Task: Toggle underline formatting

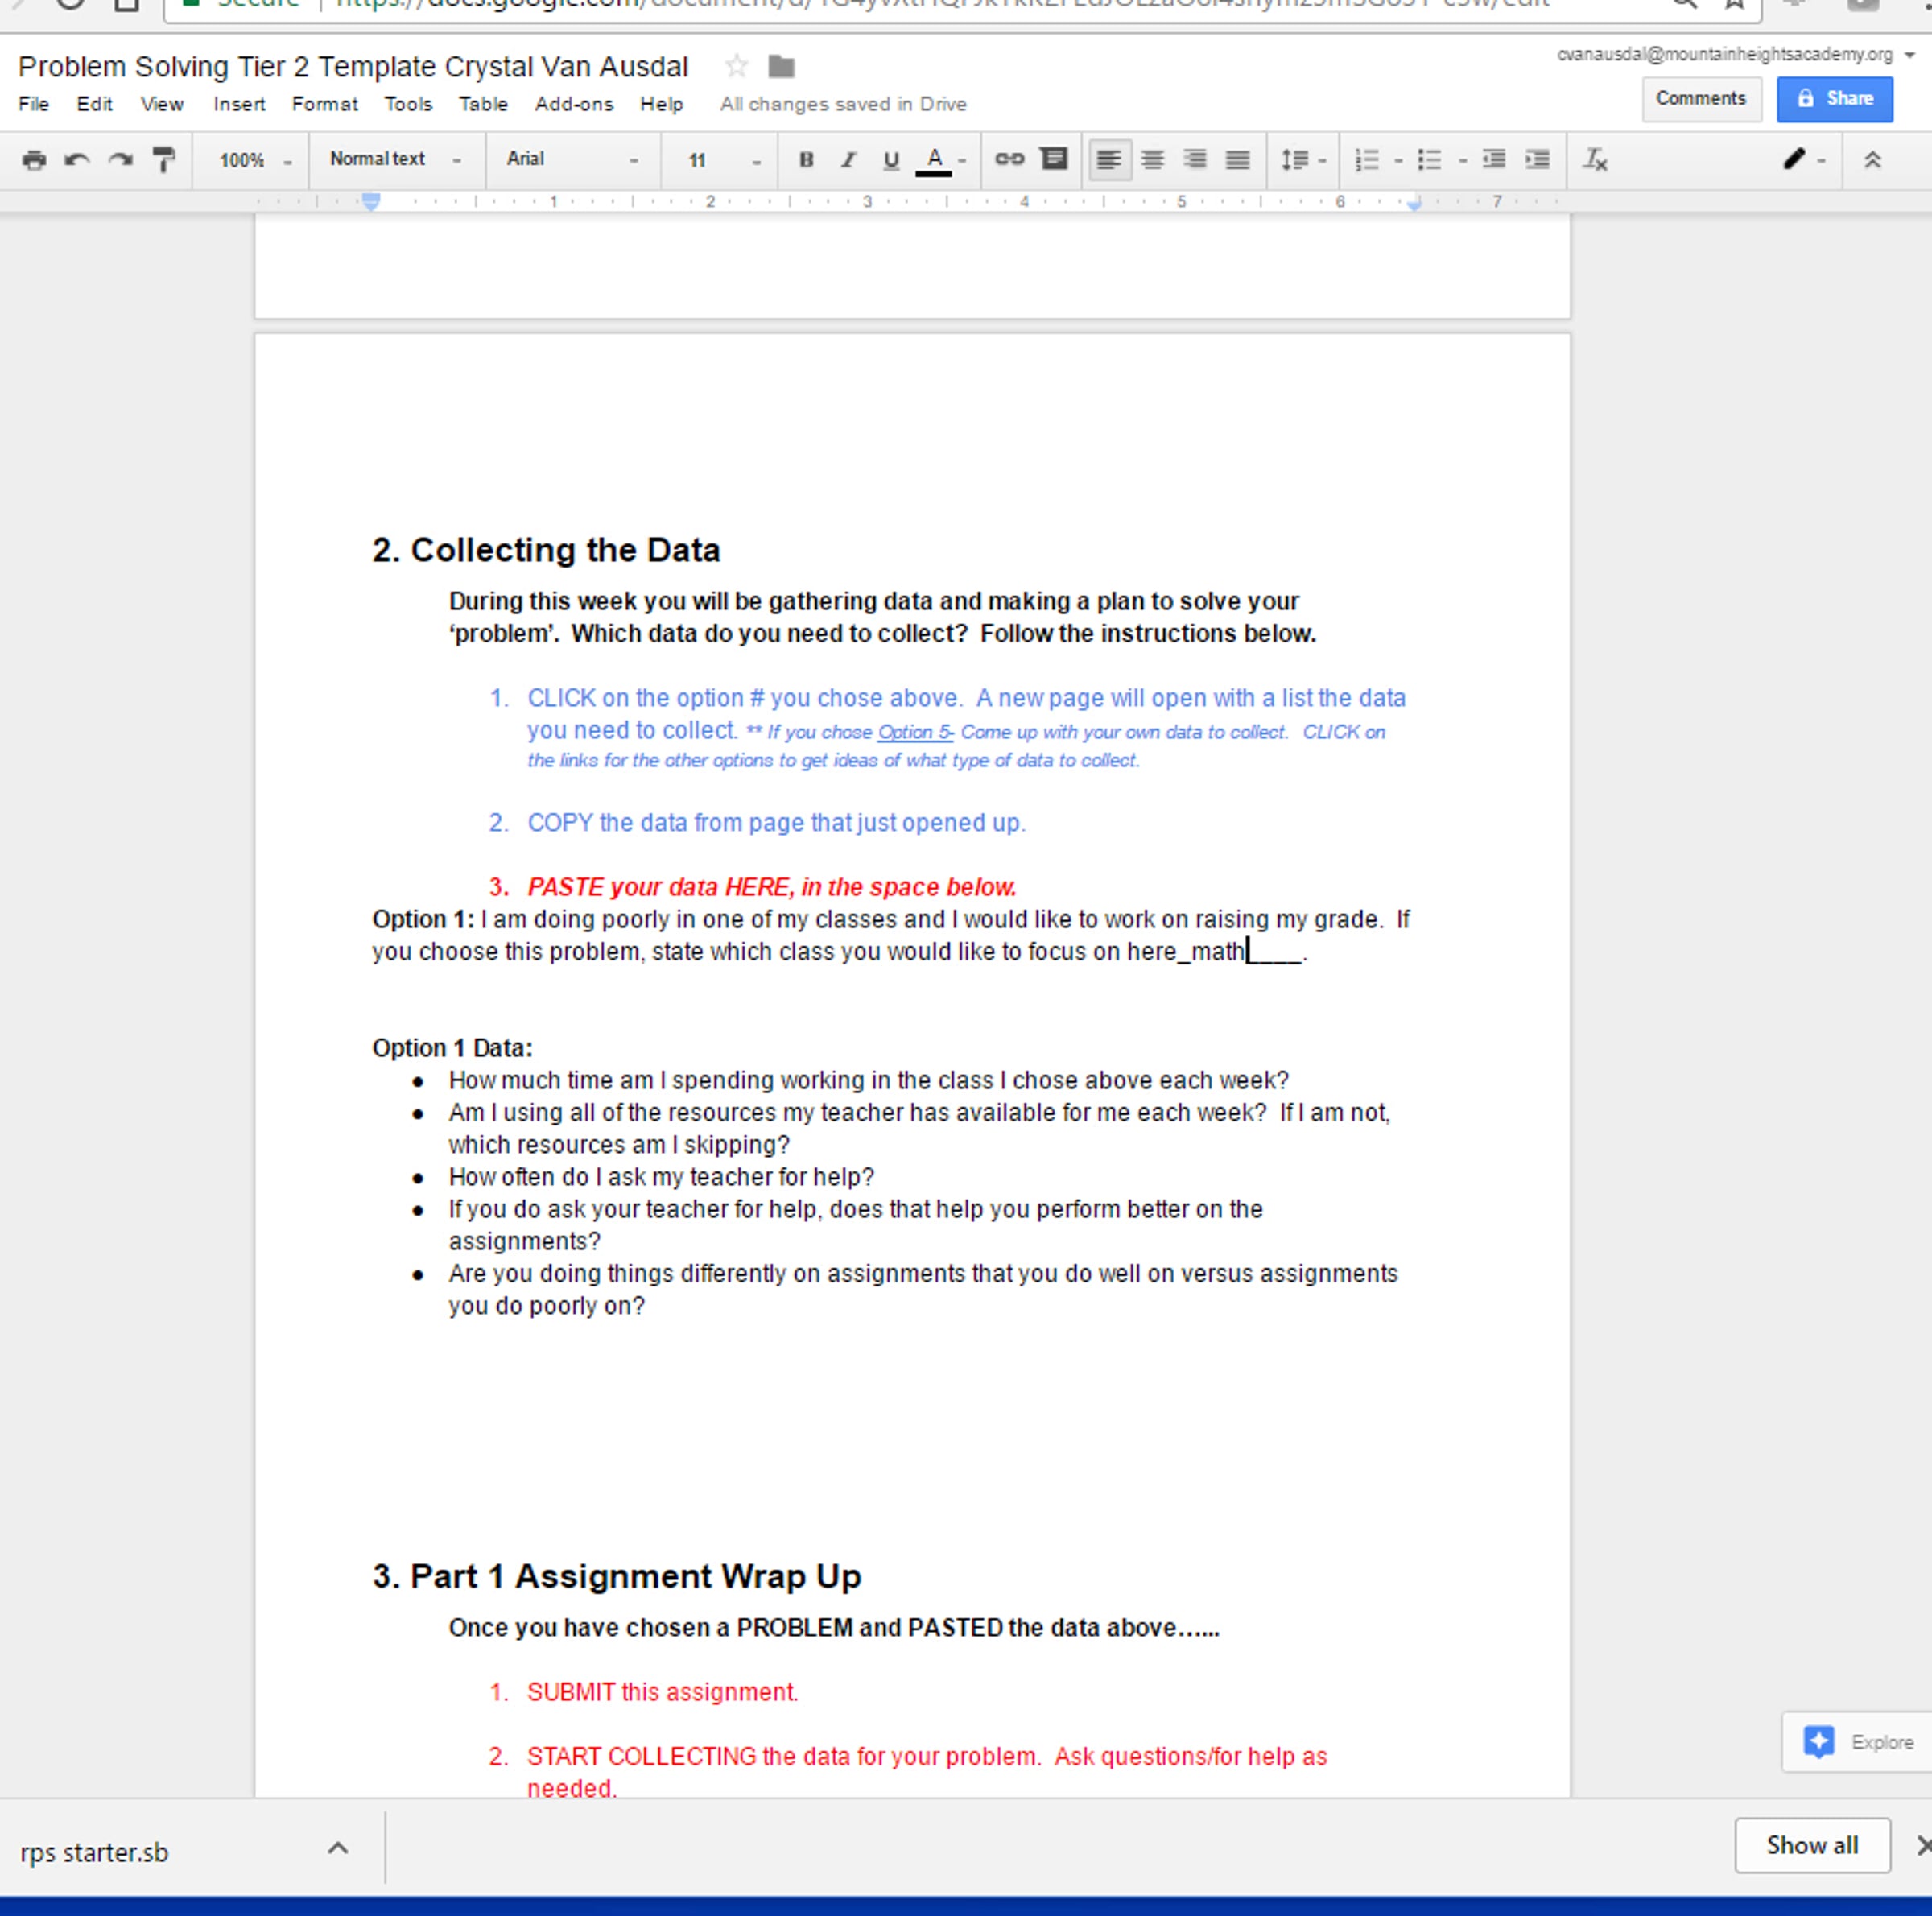Action: pos(891,160)
